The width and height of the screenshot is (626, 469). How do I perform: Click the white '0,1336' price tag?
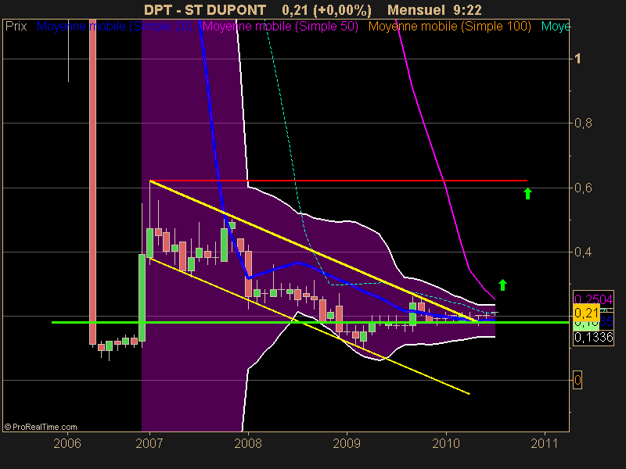(x=593, y=338)
